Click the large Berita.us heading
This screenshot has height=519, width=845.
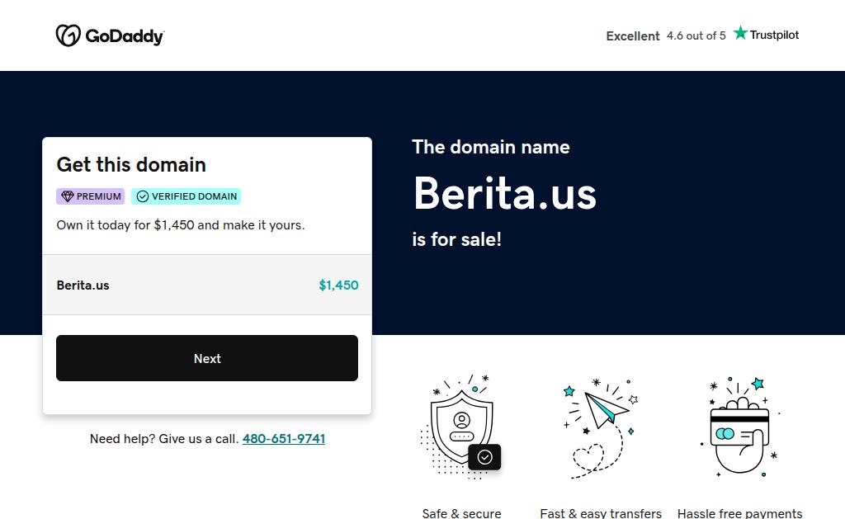(504, 193)
